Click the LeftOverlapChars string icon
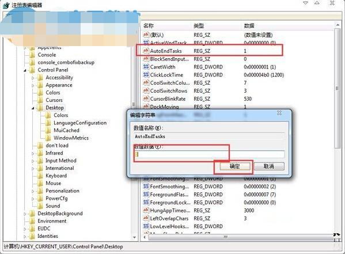The image size is (345, 254). coord(146,218)
